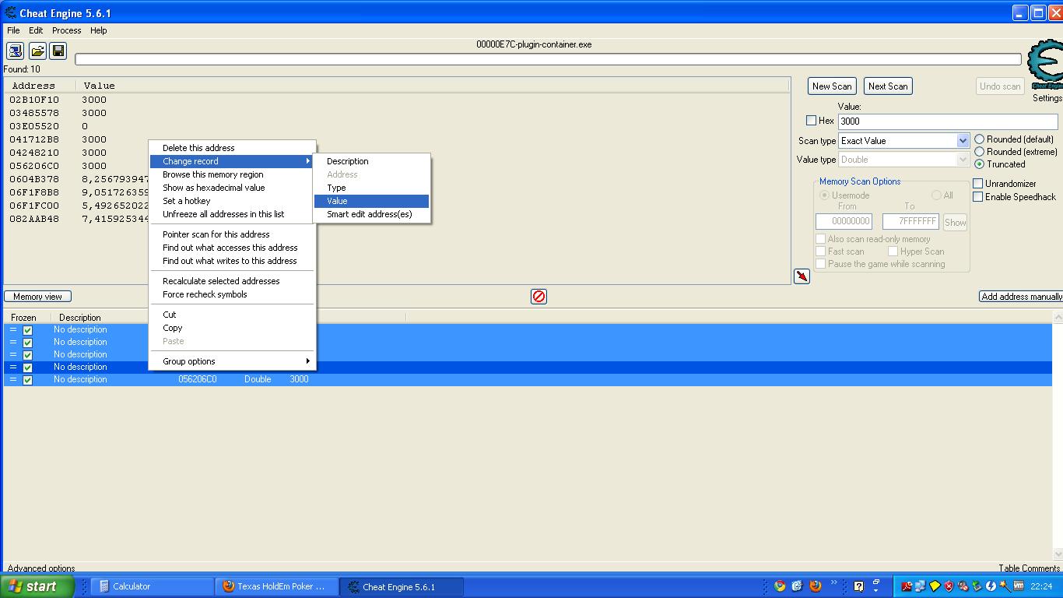Click the magic wand tray icon
Image resolution: width=1063 pixels, height=598 pixels.
(x=1005, y=586)
